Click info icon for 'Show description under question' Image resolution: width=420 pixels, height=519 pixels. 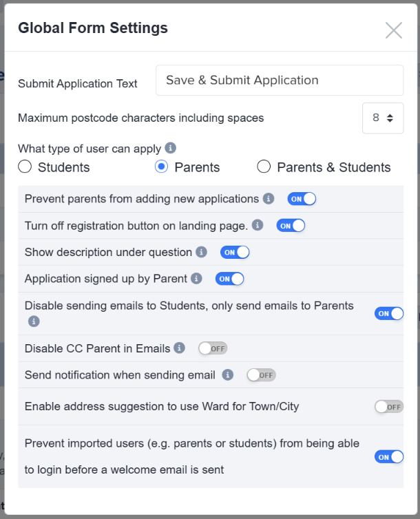click(x=201, y=252)
